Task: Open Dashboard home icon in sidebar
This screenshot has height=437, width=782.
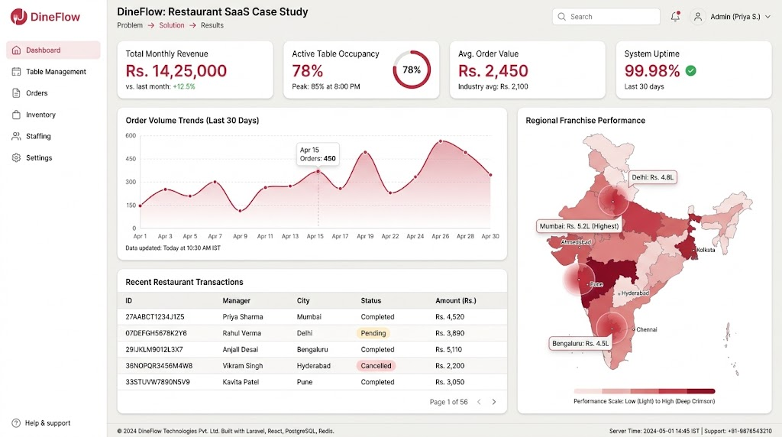Action: point(17,50)
